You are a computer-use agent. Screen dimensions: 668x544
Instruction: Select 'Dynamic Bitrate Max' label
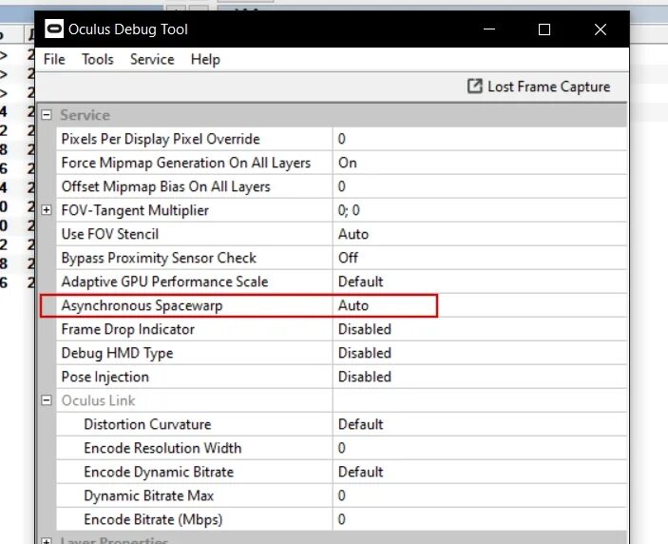148,495
